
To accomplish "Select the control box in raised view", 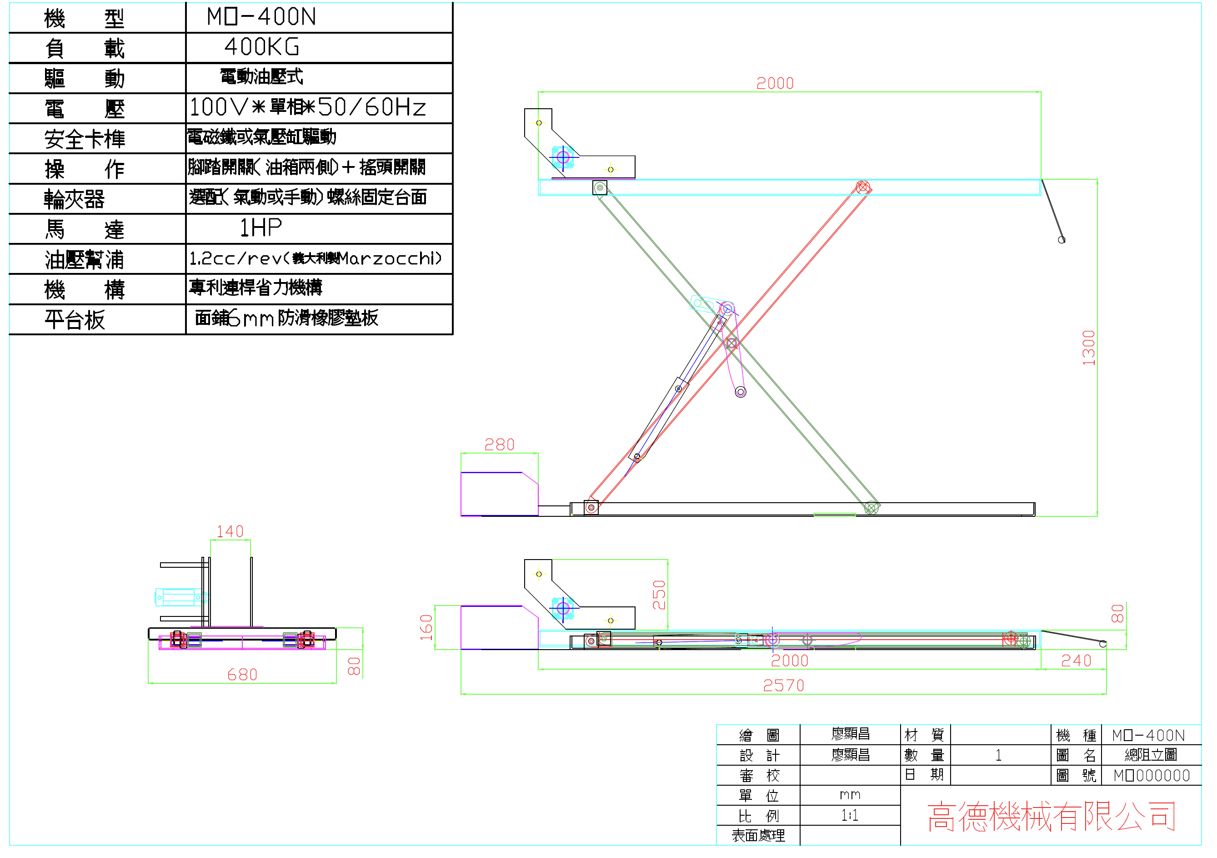I will 499,494.
